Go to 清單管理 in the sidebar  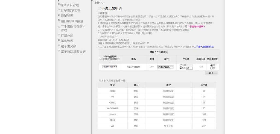[x=67, y=16]
